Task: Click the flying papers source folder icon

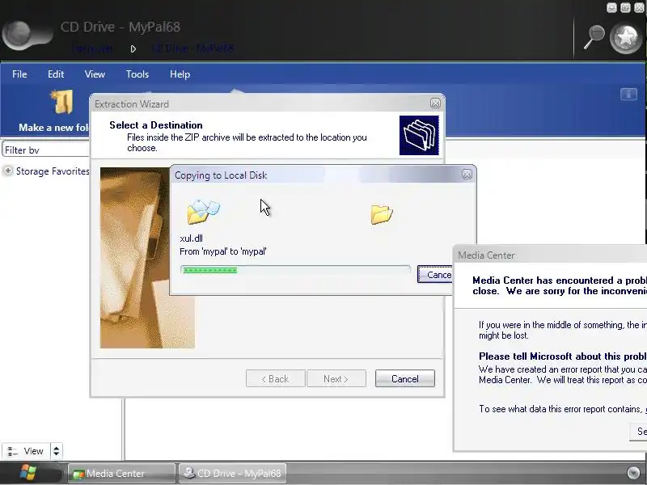Action: [204, 211]
